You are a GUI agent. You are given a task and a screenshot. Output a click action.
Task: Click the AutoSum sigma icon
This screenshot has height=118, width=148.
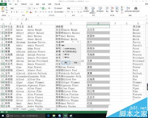point(122,7)
